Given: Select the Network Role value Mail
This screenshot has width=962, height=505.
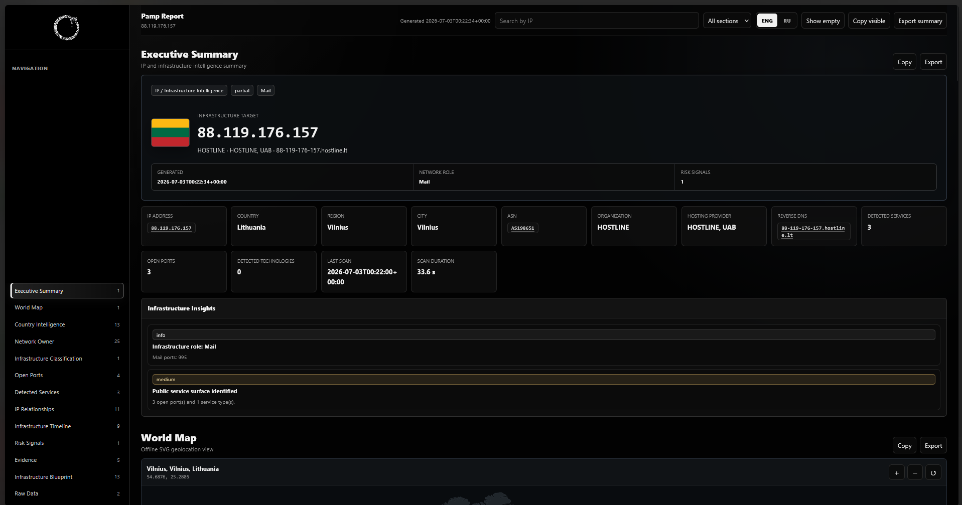Looking at the screenshot, I should 424,182.
